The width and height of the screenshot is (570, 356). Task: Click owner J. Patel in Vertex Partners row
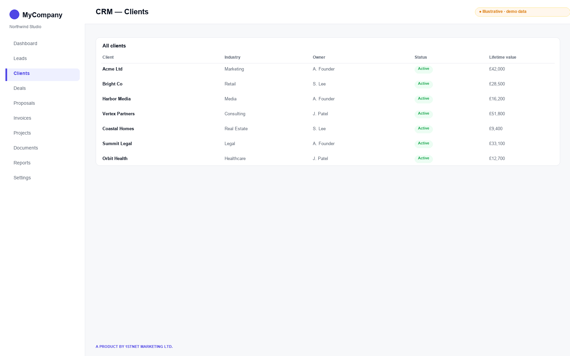point(320,114)
